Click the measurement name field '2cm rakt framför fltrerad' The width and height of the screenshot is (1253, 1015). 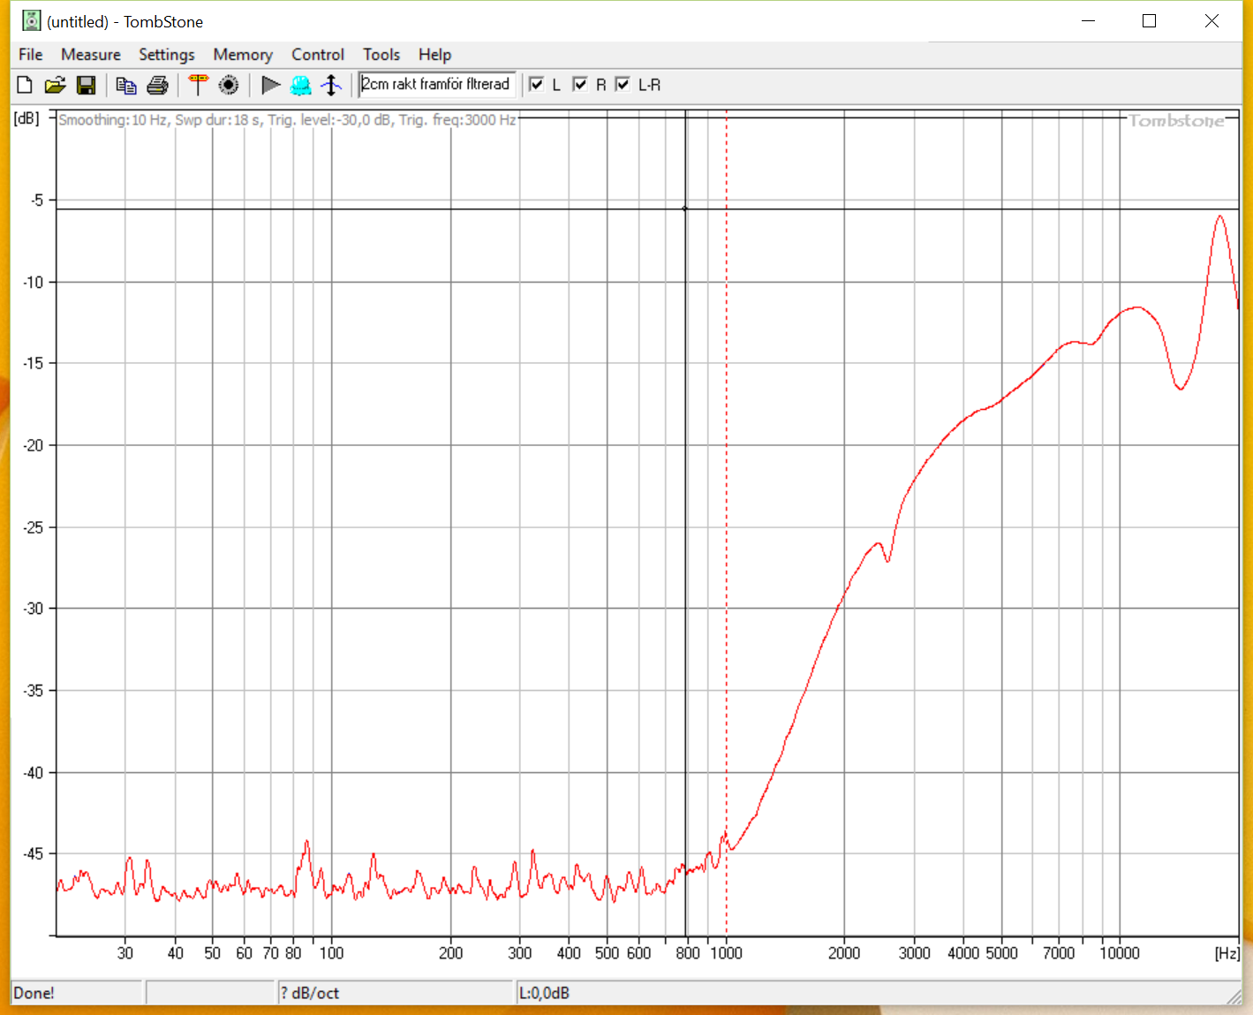[x=437, y=84]
